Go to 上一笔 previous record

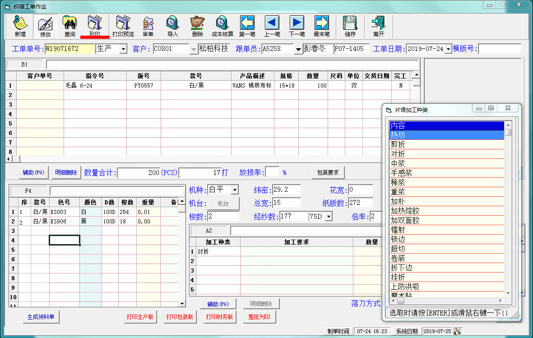click(272, 26)
